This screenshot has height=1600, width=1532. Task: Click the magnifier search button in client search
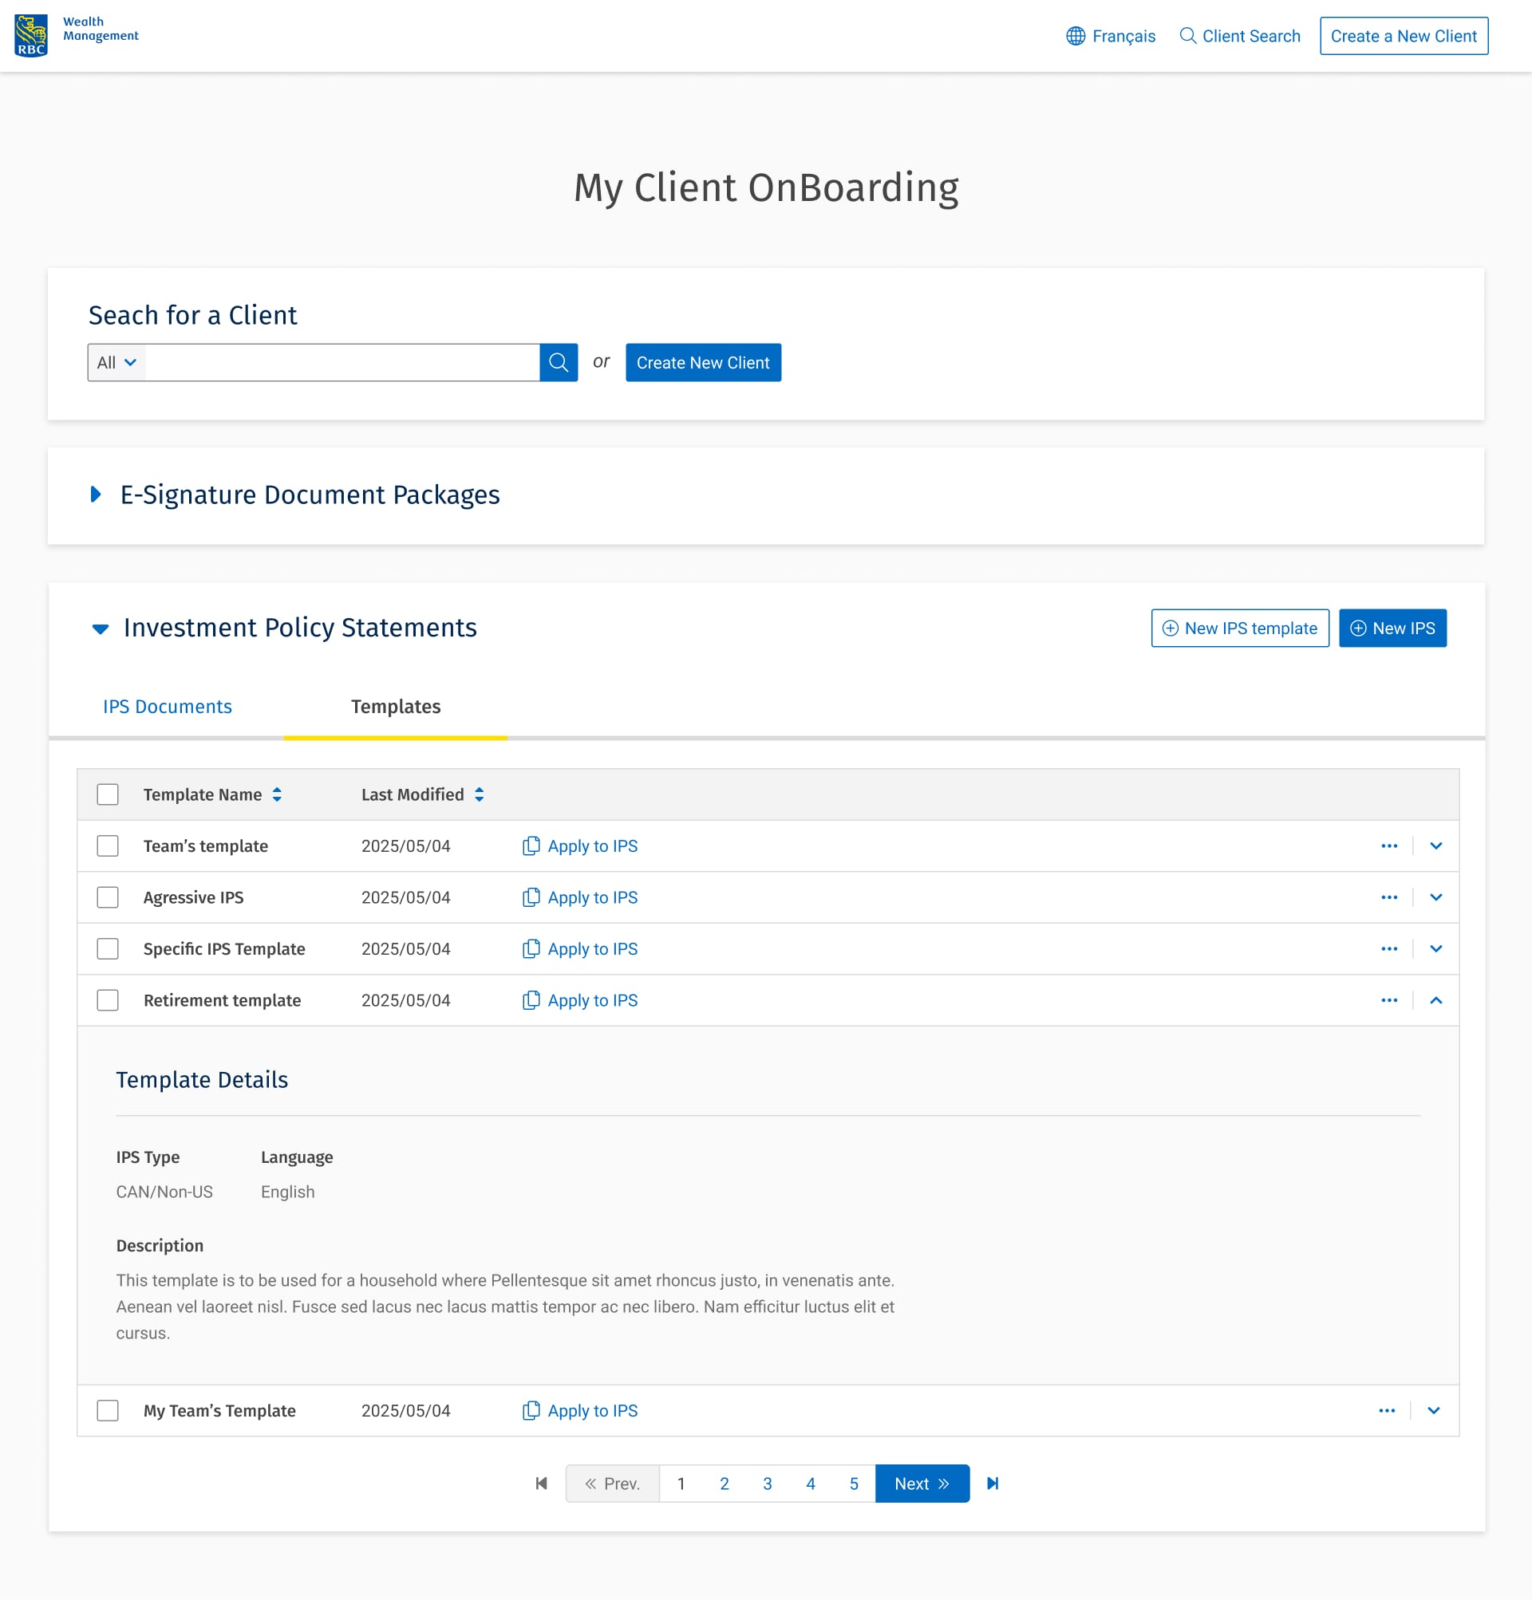tap(559, 362)
